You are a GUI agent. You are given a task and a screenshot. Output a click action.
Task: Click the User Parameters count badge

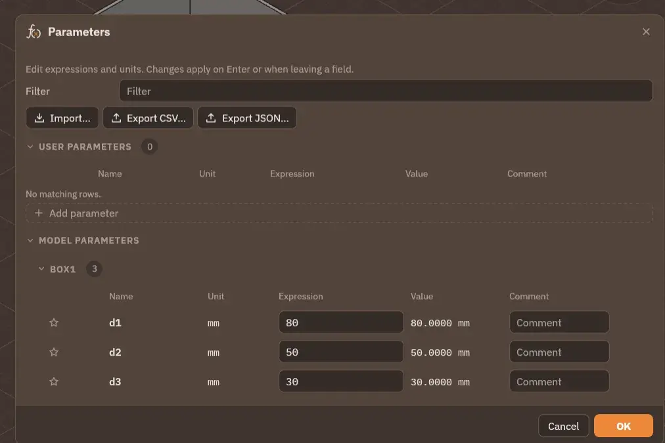(x=149, y=146)
